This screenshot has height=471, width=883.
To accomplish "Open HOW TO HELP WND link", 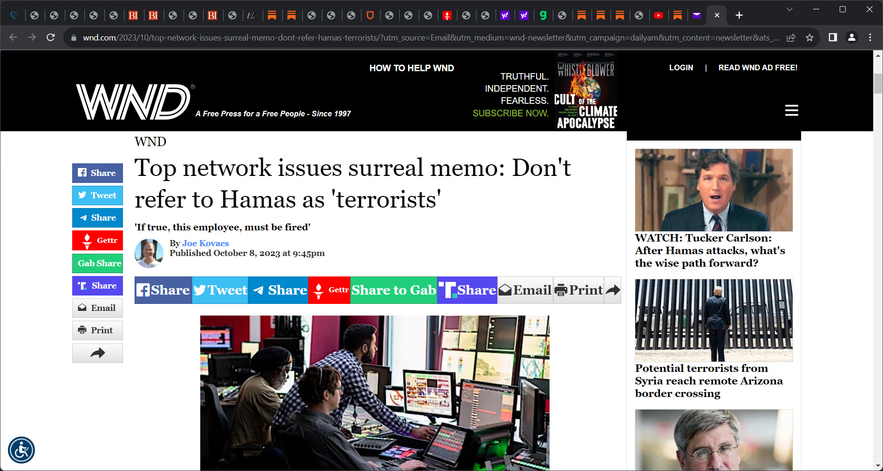I will pos(412,68).
